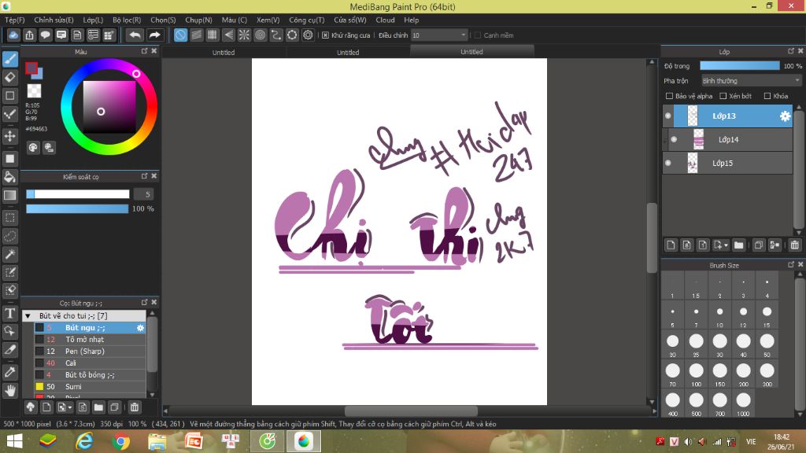Select the Bucket fill tool
Screen dimensions: 806x453
(9, 177)
